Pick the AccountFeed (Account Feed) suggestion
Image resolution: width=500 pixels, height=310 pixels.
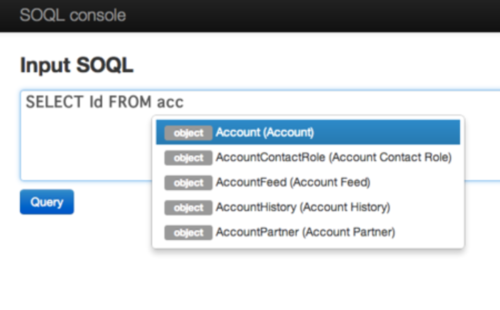tap(293, 182)
